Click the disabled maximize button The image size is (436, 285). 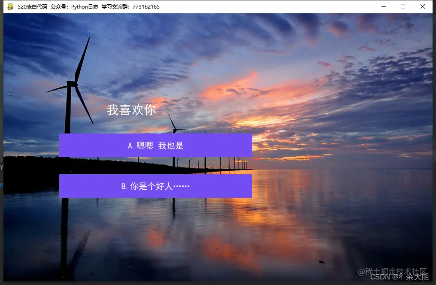click(x=403, y=6)
